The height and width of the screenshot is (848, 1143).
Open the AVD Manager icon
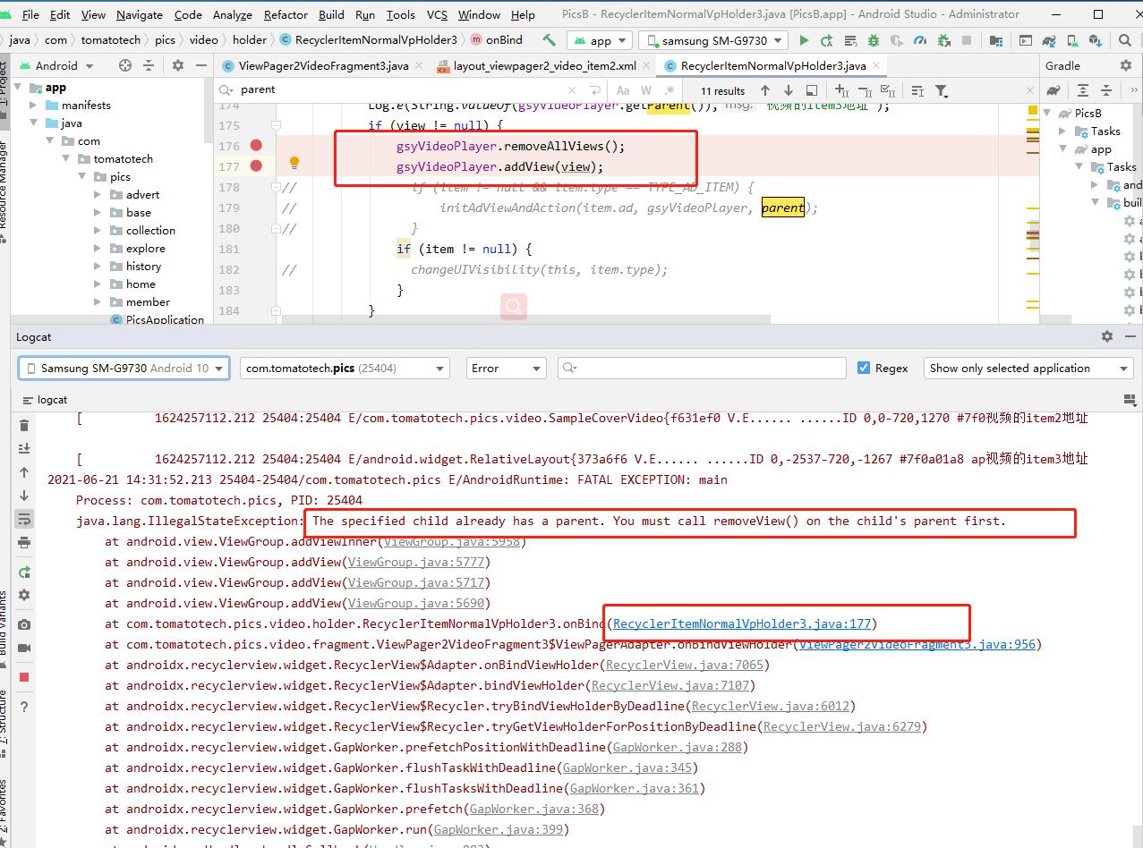click(1072, 40)
